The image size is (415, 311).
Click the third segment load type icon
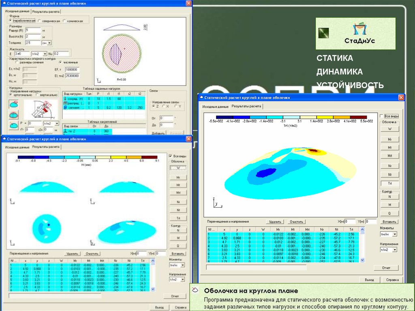pyautogui.click(x=13, y=126)
